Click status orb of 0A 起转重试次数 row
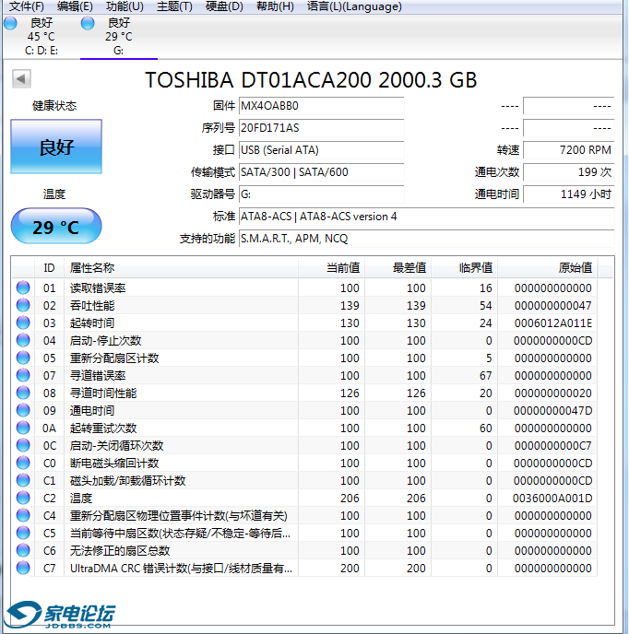Screen dimensions: 629x634 23,428
